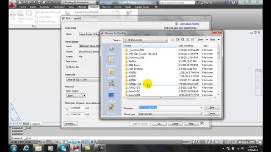Viewport: 271px width, 152px height.
Task: Click AutoCAD icon in the taskbar
Action: pyautogui.click(x=75, y=148)
